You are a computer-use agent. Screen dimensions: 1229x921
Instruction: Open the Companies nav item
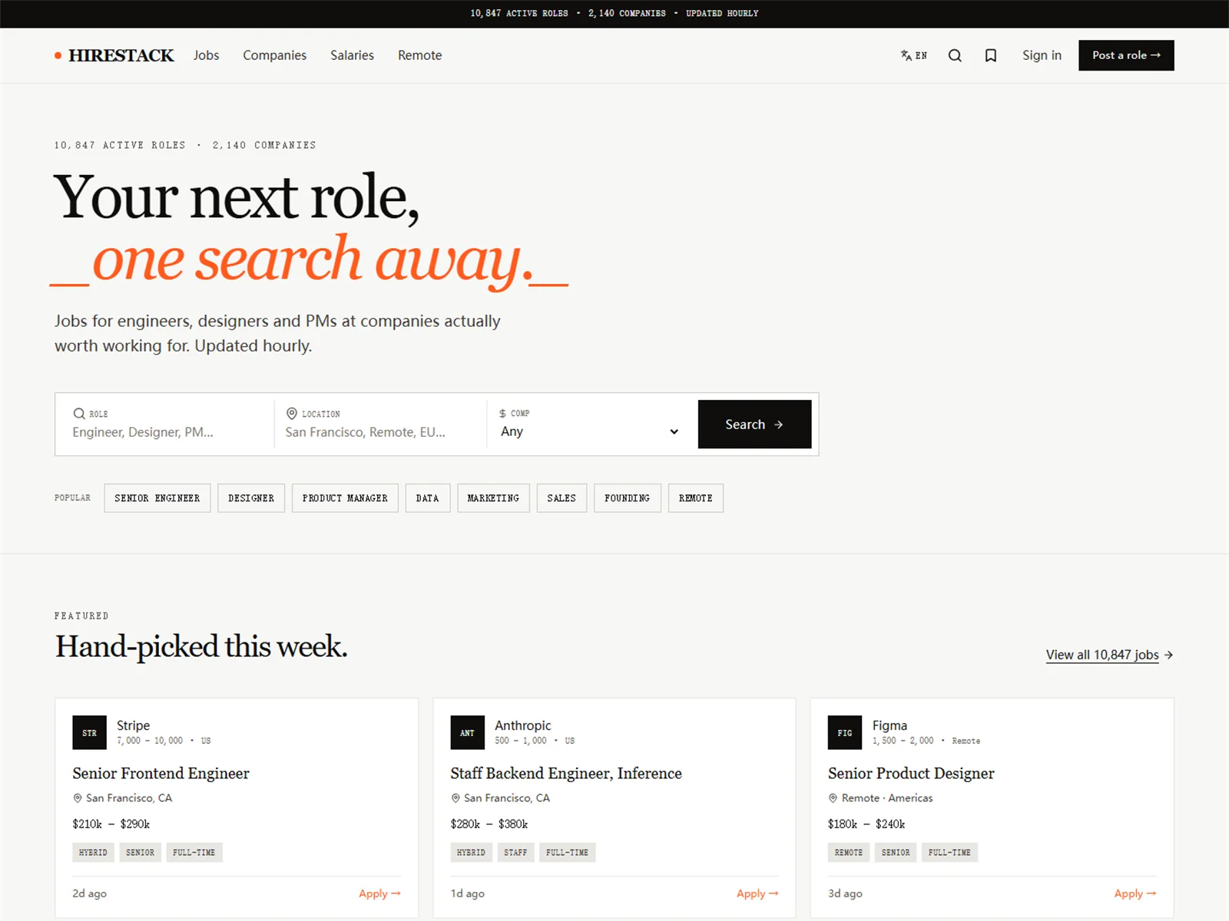coord(274,55)
